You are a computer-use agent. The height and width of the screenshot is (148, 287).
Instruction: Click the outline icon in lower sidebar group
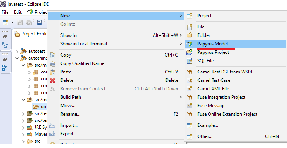point(5,68)
